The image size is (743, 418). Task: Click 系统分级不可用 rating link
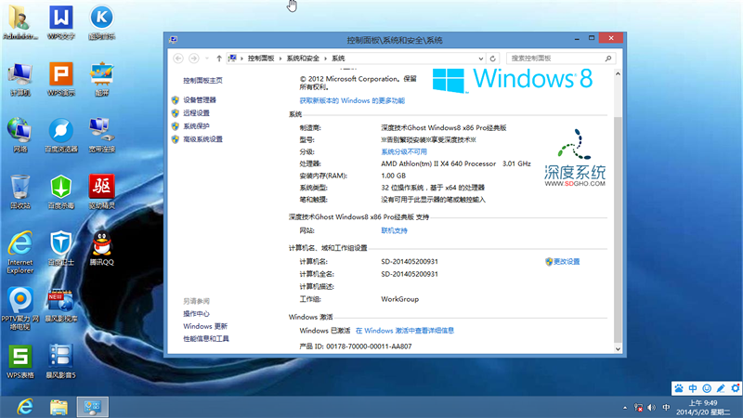pyautogui.click(x=404, y=151)
